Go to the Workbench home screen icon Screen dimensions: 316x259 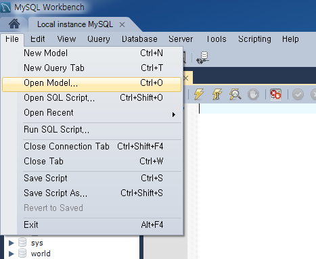coord(14,24)
